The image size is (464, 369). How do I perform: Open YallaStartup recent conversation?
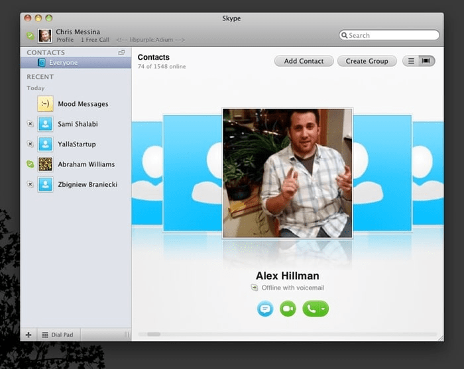click(x=76, y=144)
